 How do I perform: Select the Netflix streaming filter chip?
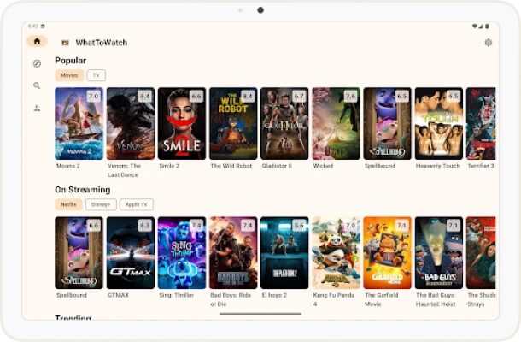tap(68, 204)
